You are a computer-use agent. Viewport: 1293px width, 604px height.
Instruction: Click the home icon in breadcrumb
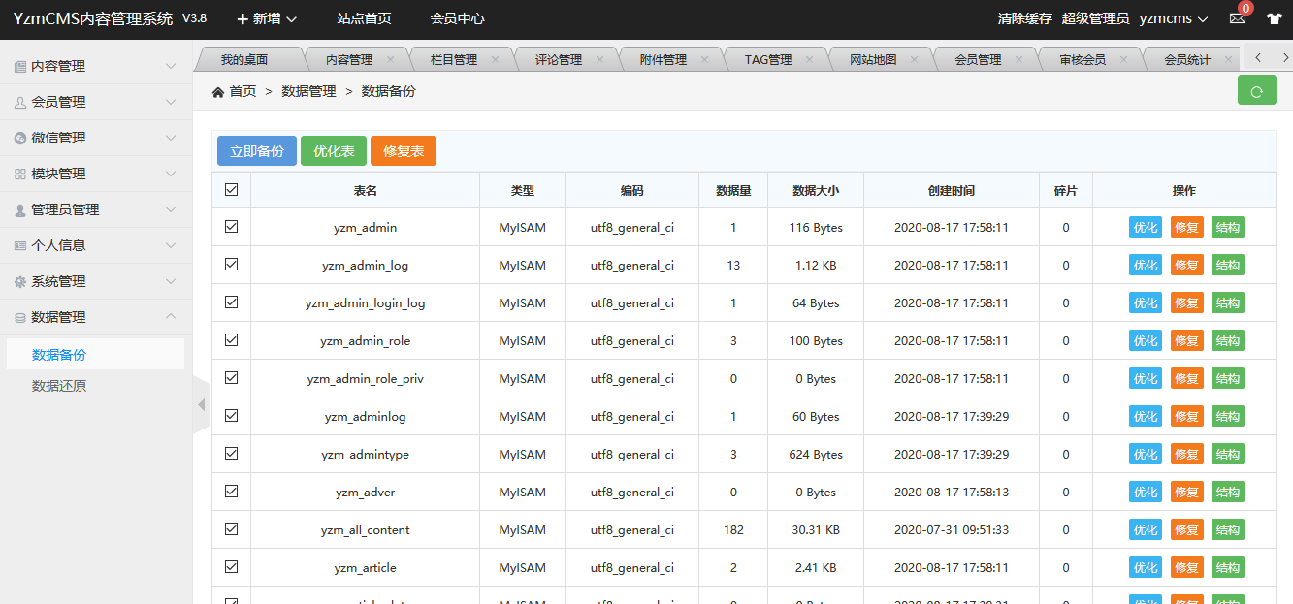pyautogui.click(x=218, y=92)
